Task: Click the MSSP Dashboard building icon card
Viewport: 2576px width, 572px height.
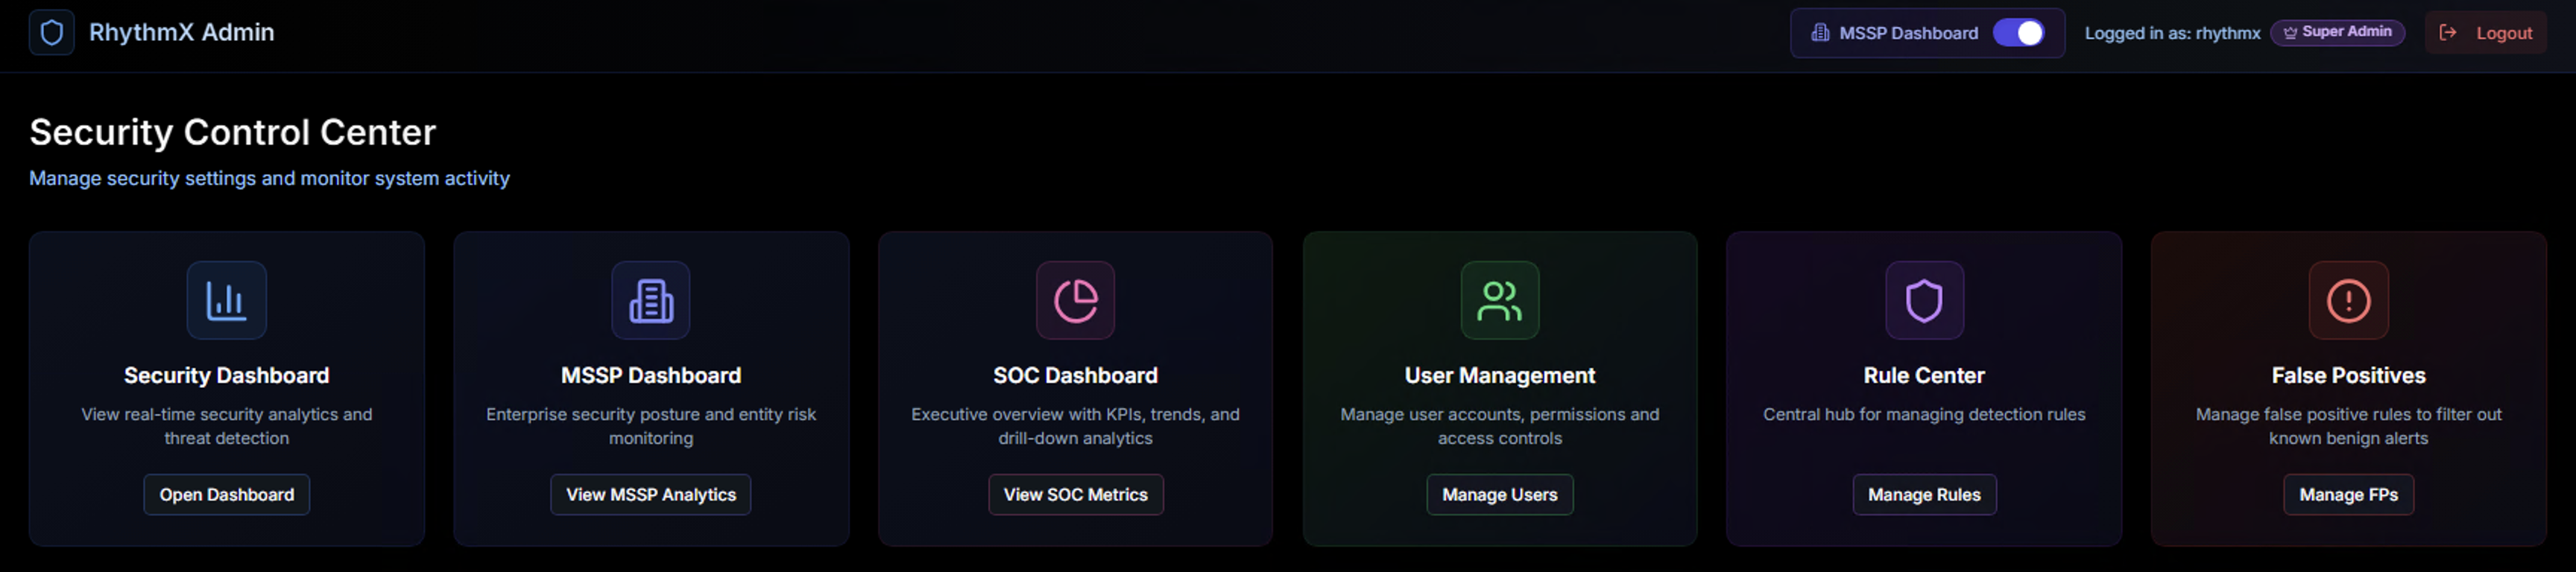Action: tap(651, 300)
